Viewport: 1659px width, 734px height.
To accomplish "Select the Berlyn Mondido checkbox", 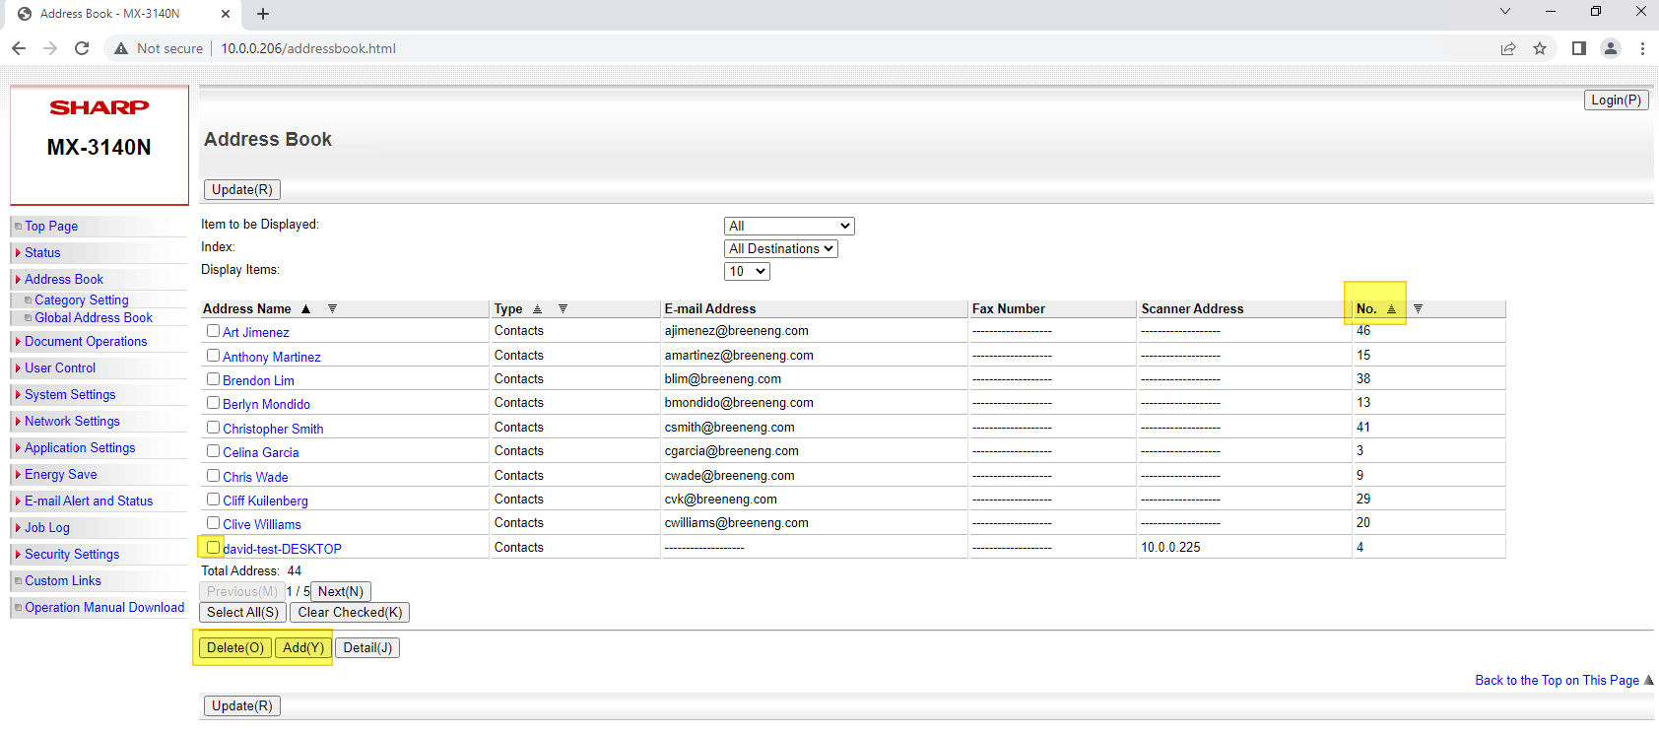I will [213, 402].
